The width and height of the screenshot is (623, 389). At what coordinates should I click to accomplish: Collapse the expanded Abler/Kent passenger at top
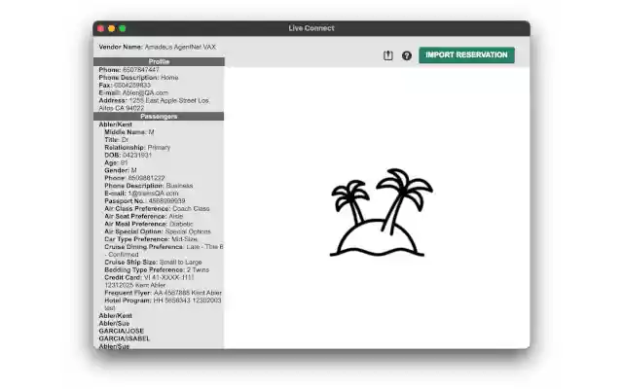(116, 124)
